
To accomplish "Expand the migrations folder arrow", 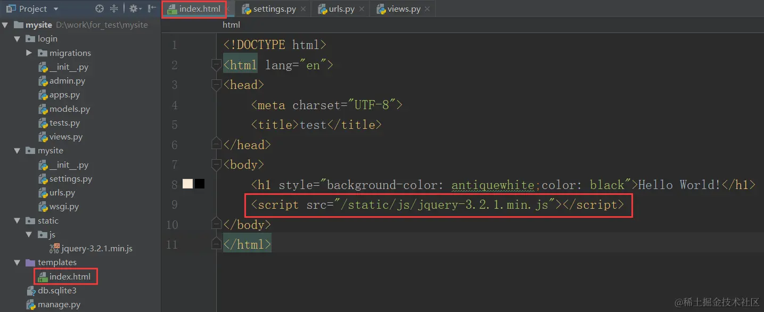I will click(29, 53).
